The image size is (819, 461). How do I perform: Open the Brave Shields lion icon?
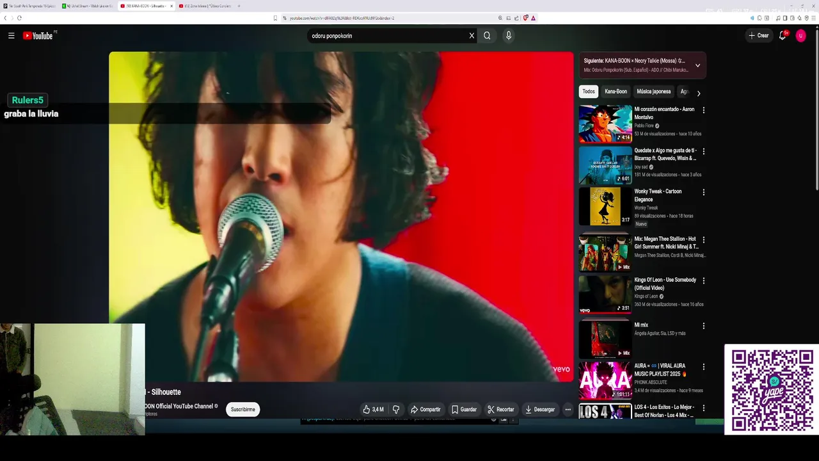coord(525,18)
